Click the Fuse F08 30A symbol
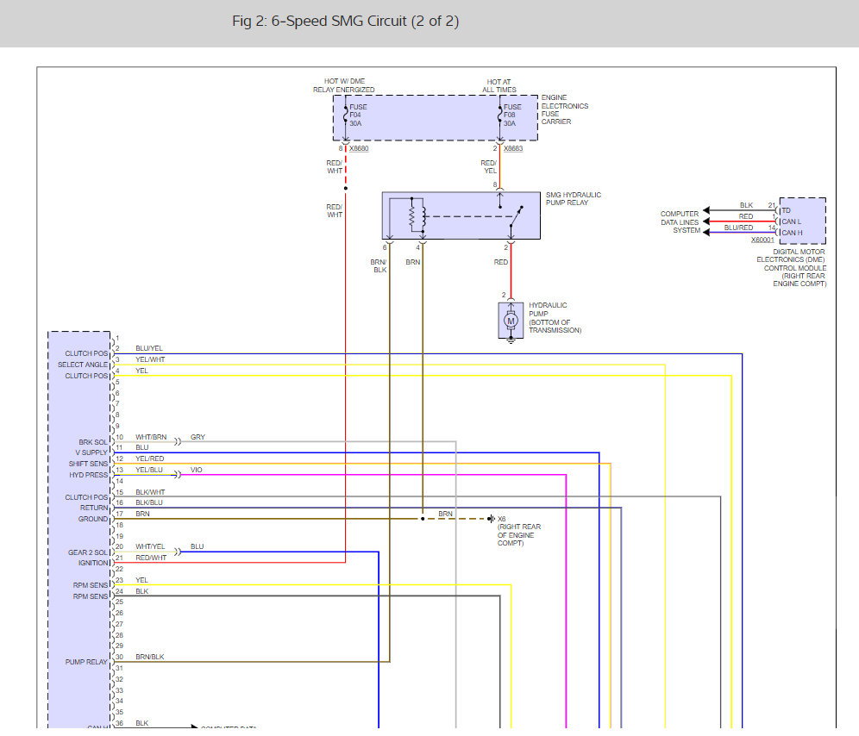This screenshot has height=736, width=859. coord(500,115)
